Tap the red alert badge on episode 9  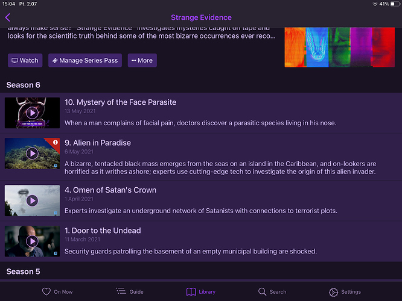click(55, 143)
